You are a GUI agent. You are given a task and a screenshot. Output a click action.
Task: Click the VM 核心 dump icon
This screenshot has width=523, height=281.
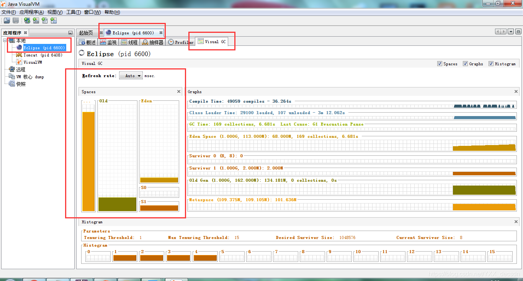coord(11,77)
